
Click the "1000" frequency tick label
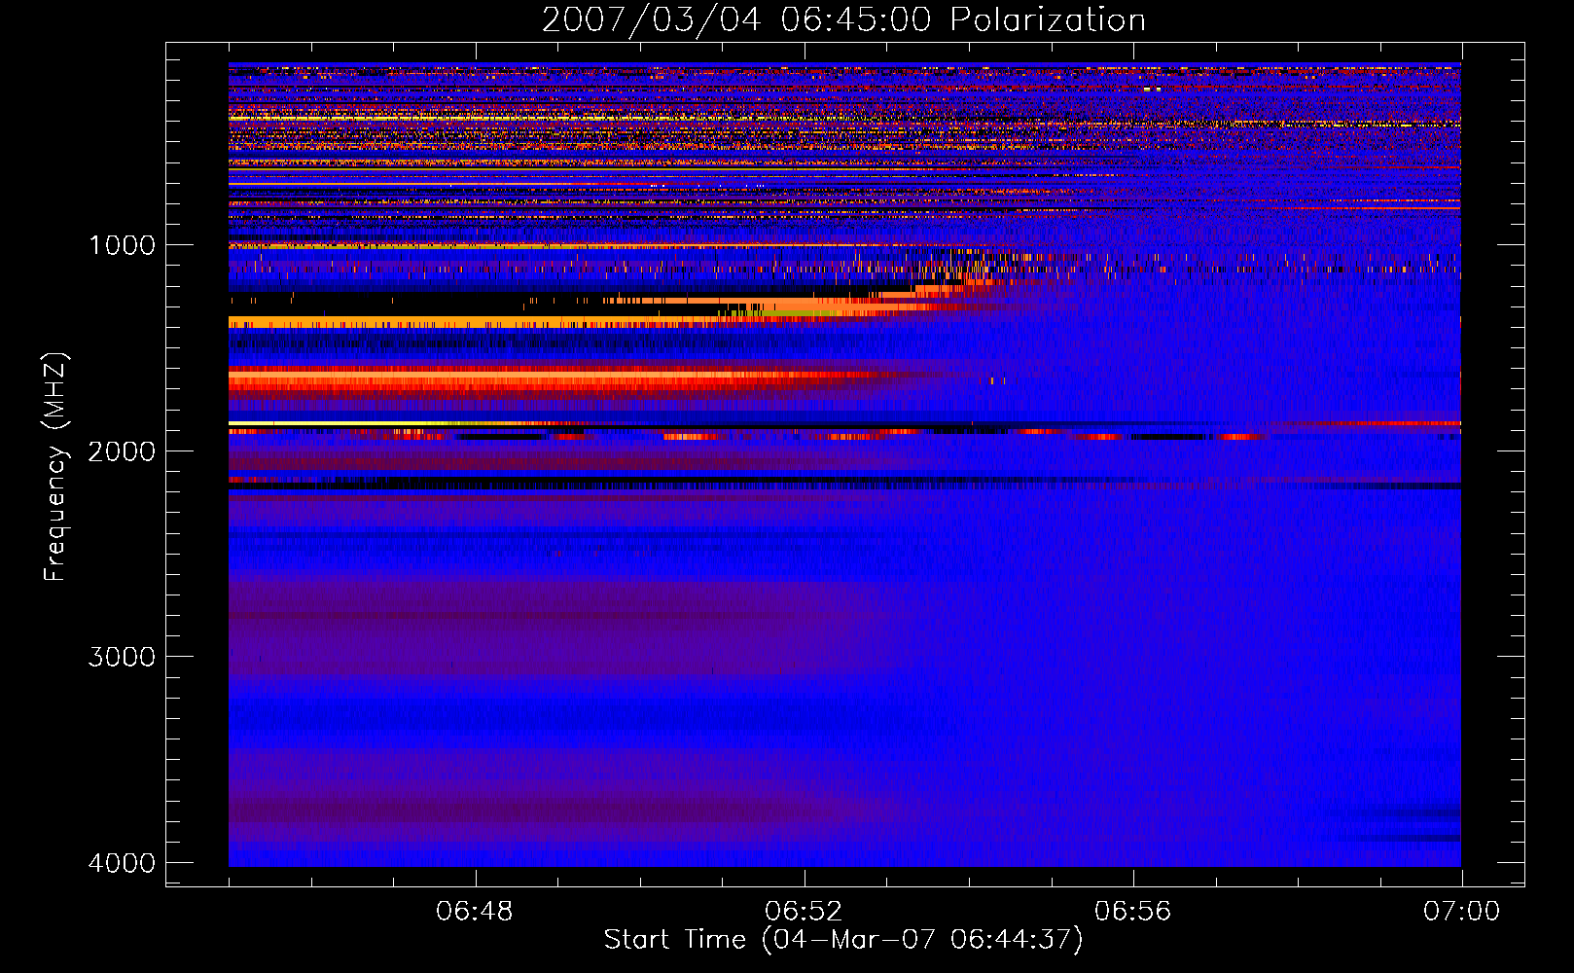[x=122, y=245]
